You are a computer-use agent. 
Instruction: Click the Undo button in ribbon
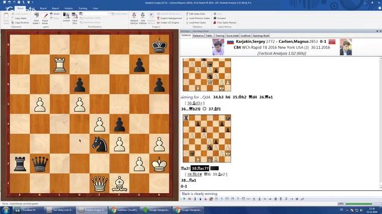(55, 14)
